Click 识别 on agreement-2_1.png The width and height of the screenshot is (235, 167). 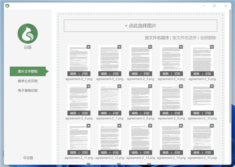point(85,74)
